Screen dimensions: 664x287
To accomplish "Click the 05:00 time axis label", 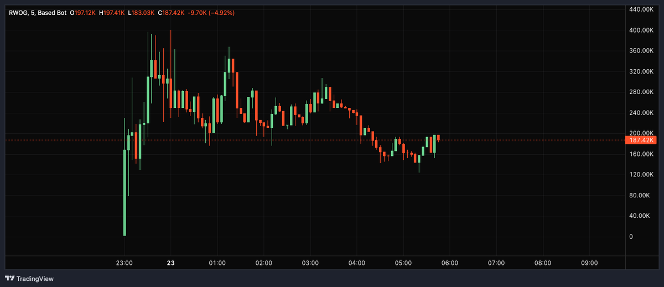I will click(x=403, y=263).
